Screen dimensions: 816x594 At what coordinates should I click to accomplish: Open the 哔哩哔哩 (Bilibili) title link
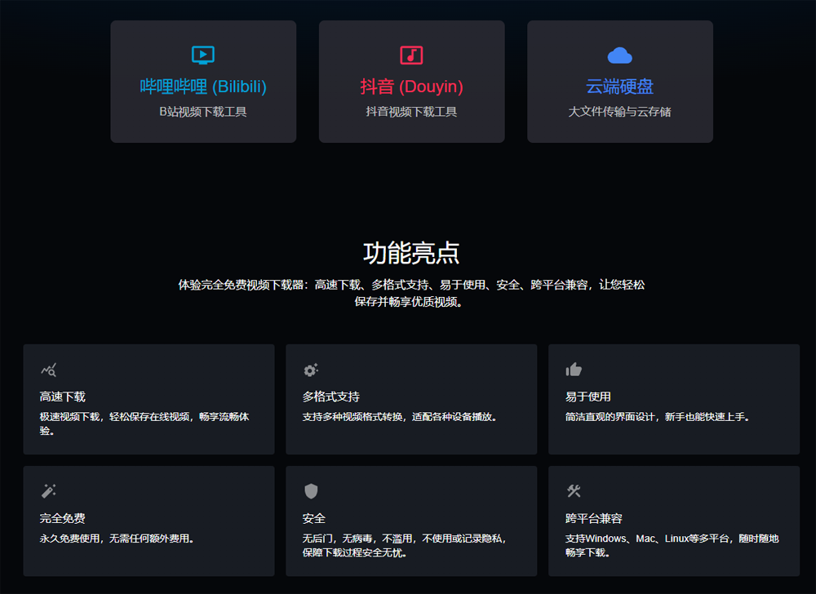click(203, 86)
